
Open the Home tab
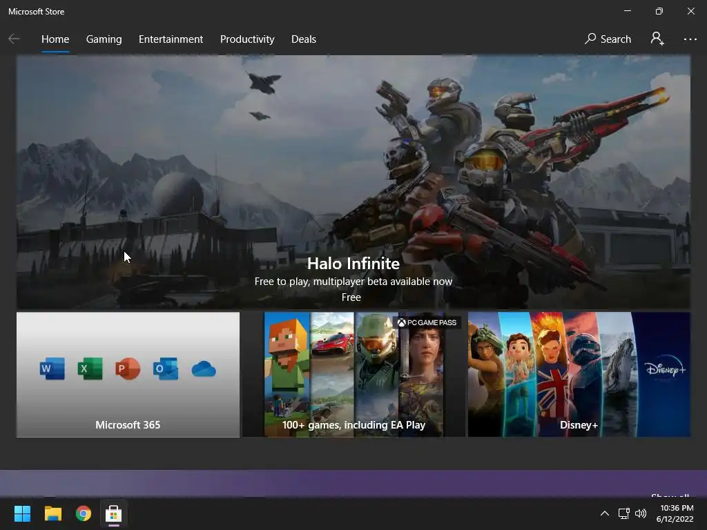coord(55,39)
